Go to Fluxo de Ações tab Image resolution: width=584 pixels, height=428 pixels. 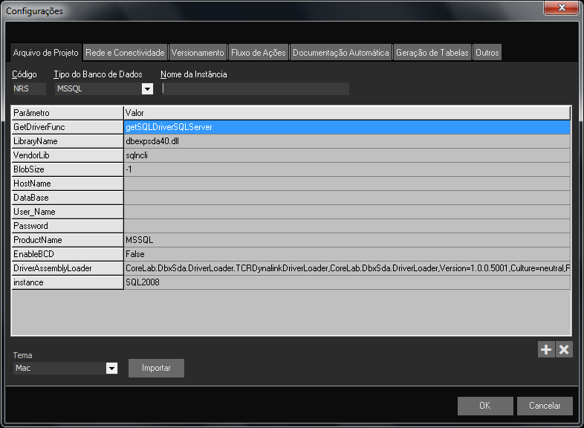258,53
